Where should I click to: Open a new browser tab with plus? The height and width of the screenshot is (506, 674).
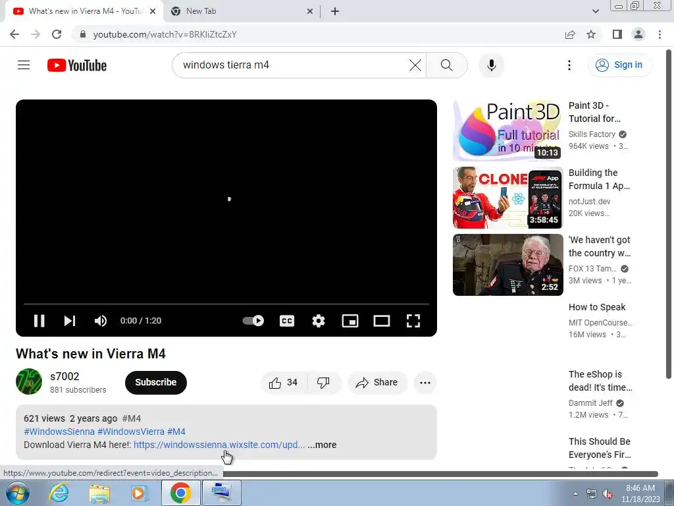coord(335,12)
